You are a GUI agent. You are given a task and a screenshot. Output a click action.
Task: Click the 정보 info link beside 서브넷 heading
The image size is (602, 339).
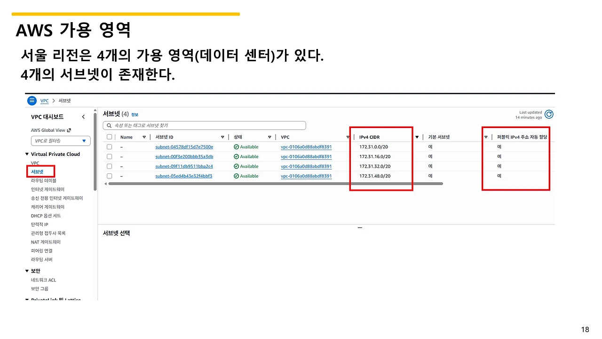coord(135,114)
